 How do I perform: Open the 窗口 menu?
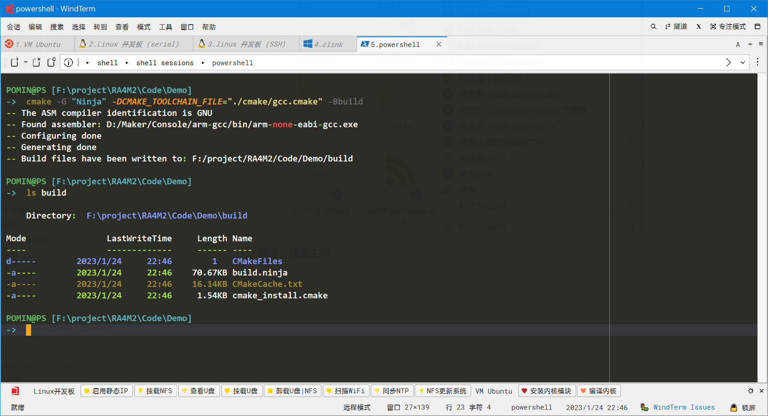tap(187, 27)
